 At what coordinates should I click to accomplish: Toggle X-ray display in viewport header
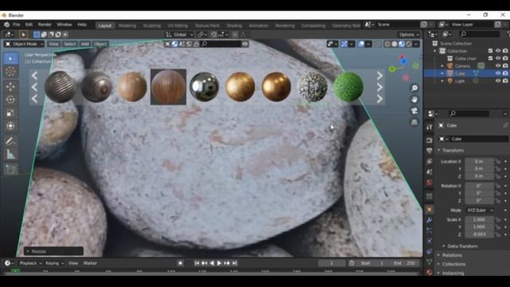point(378,44)
